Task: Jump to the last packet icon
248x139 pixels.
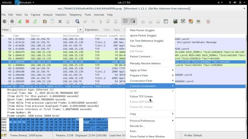Action: point(115,21)
